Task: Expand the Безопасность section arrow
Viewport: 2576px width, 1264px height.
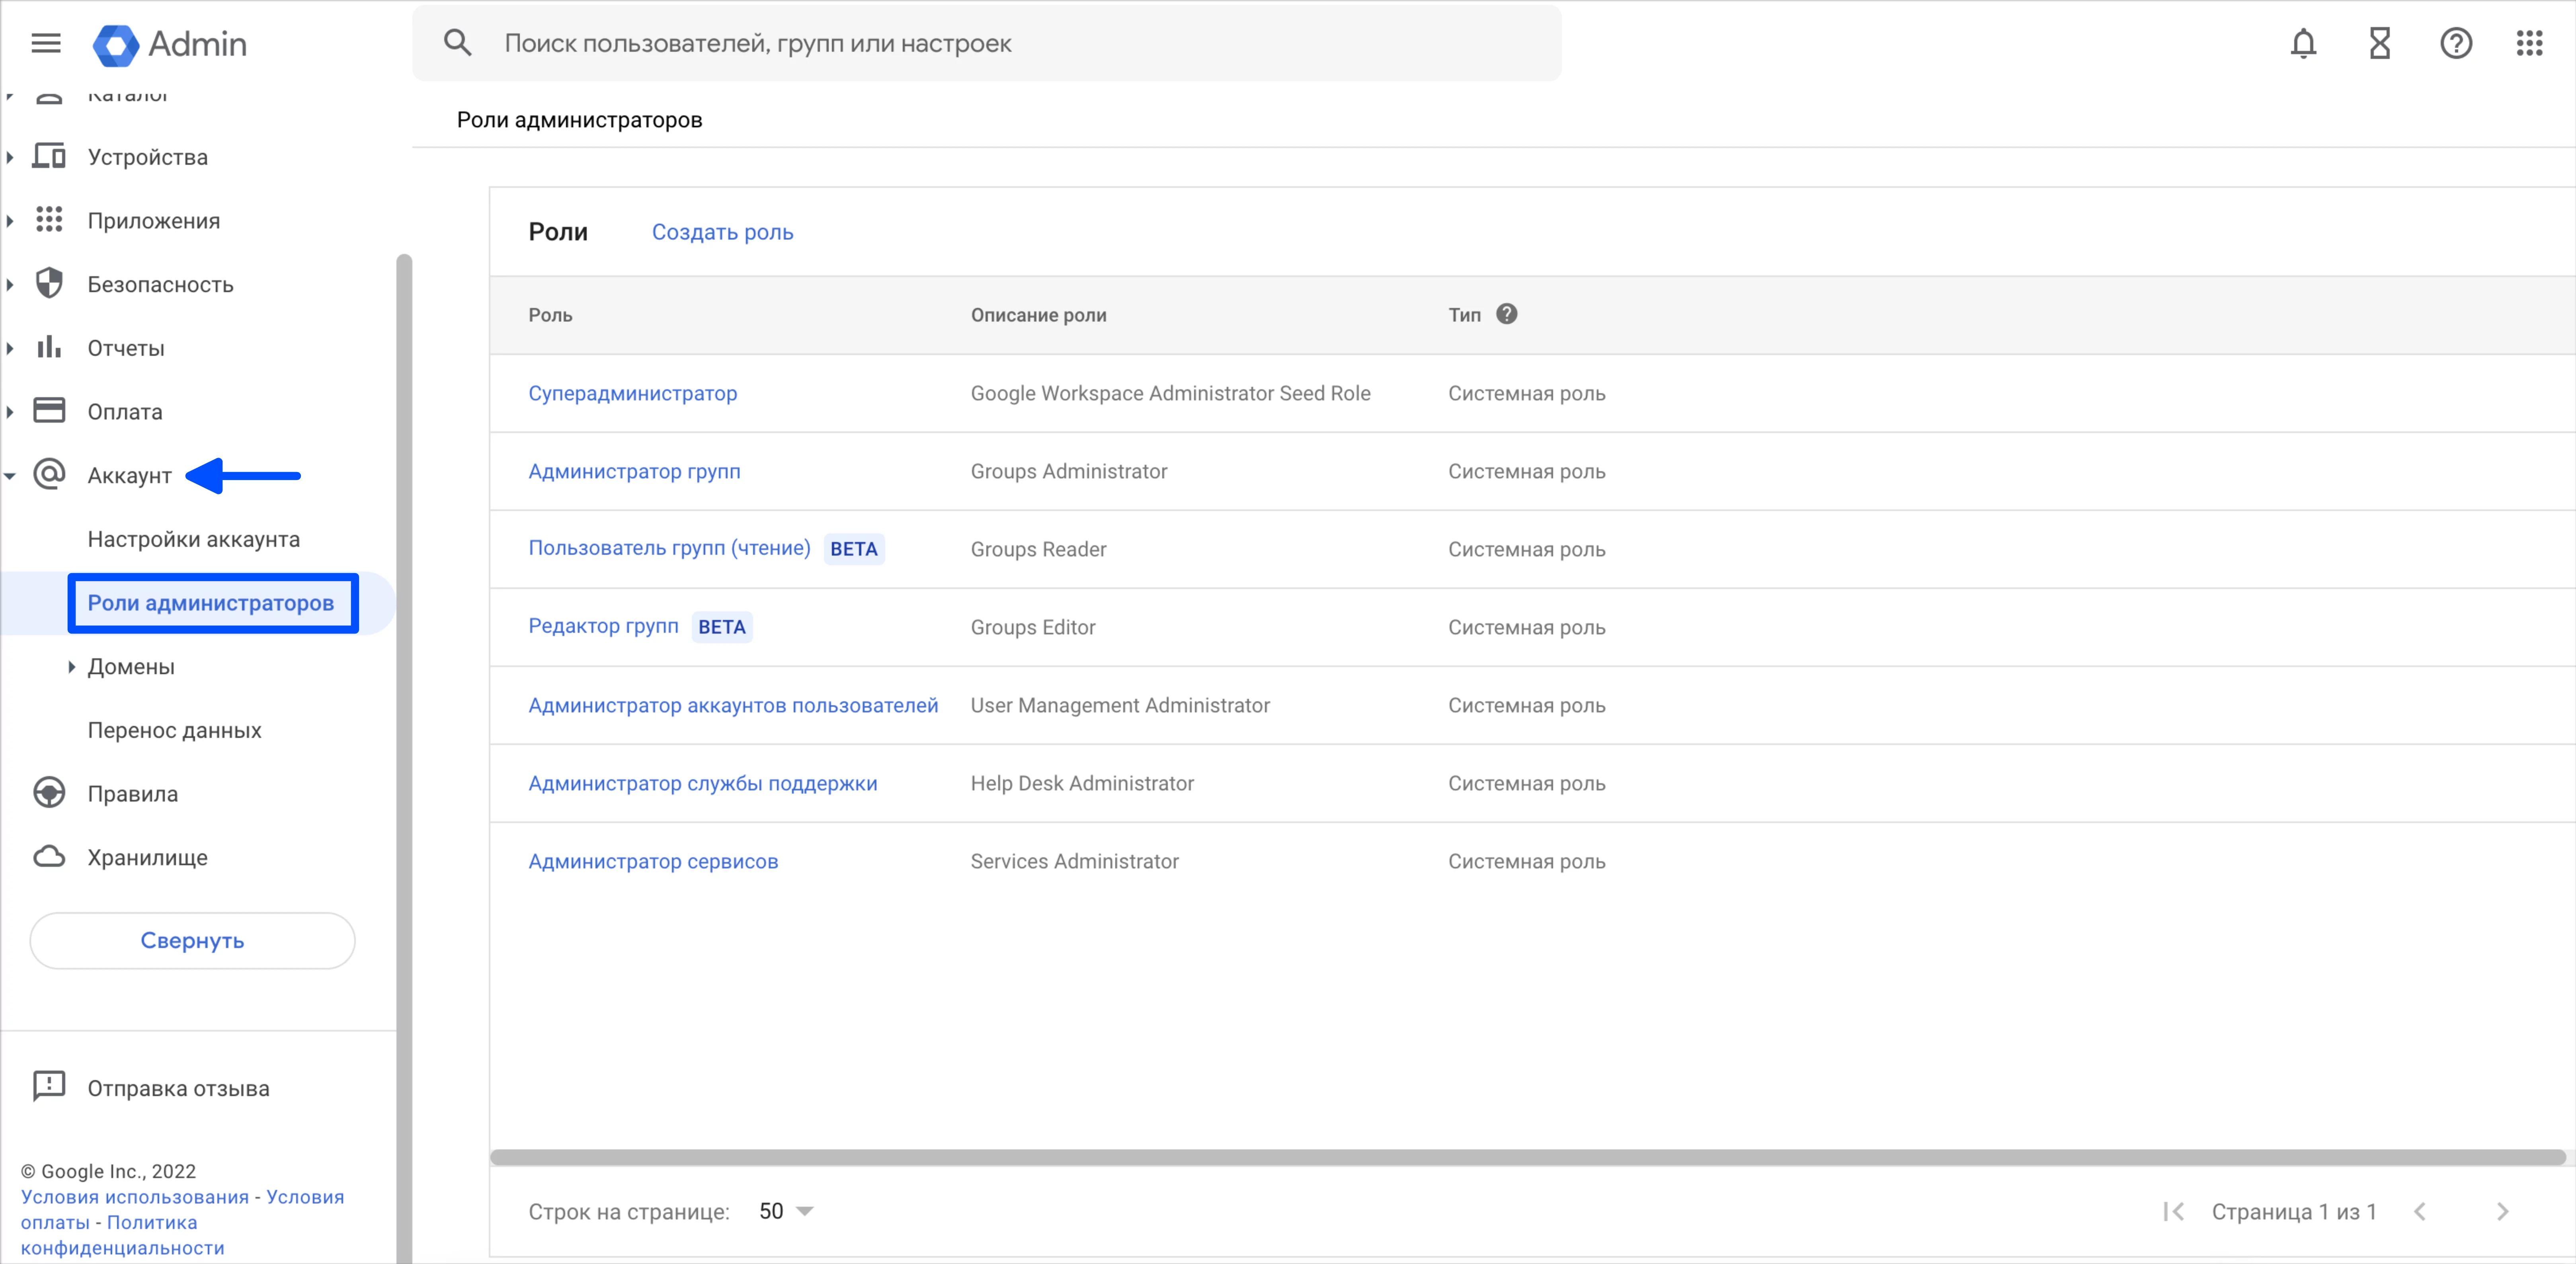Action: click(10, 285)
